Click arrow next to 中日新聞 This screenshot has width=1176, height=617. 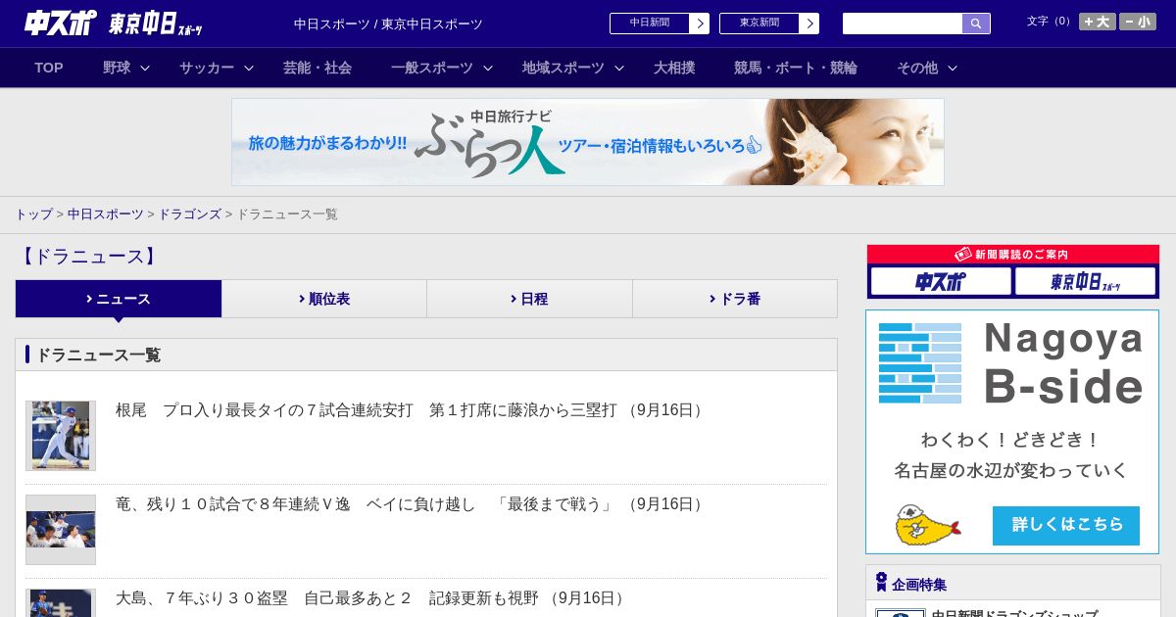click(700, 24)
